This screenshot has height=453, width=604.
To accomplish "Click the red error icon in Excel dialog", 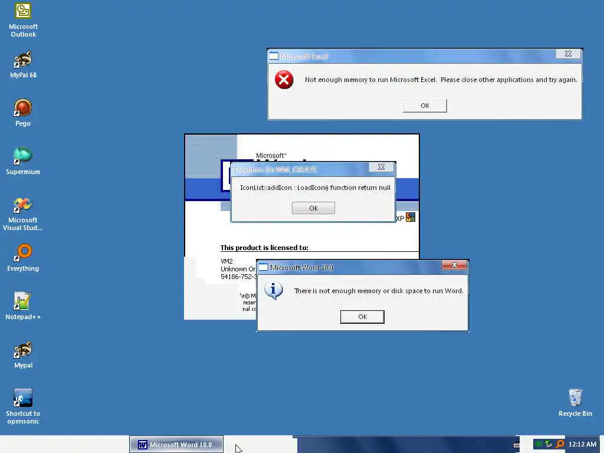I will pyautogui.click(x=284, y=80).
